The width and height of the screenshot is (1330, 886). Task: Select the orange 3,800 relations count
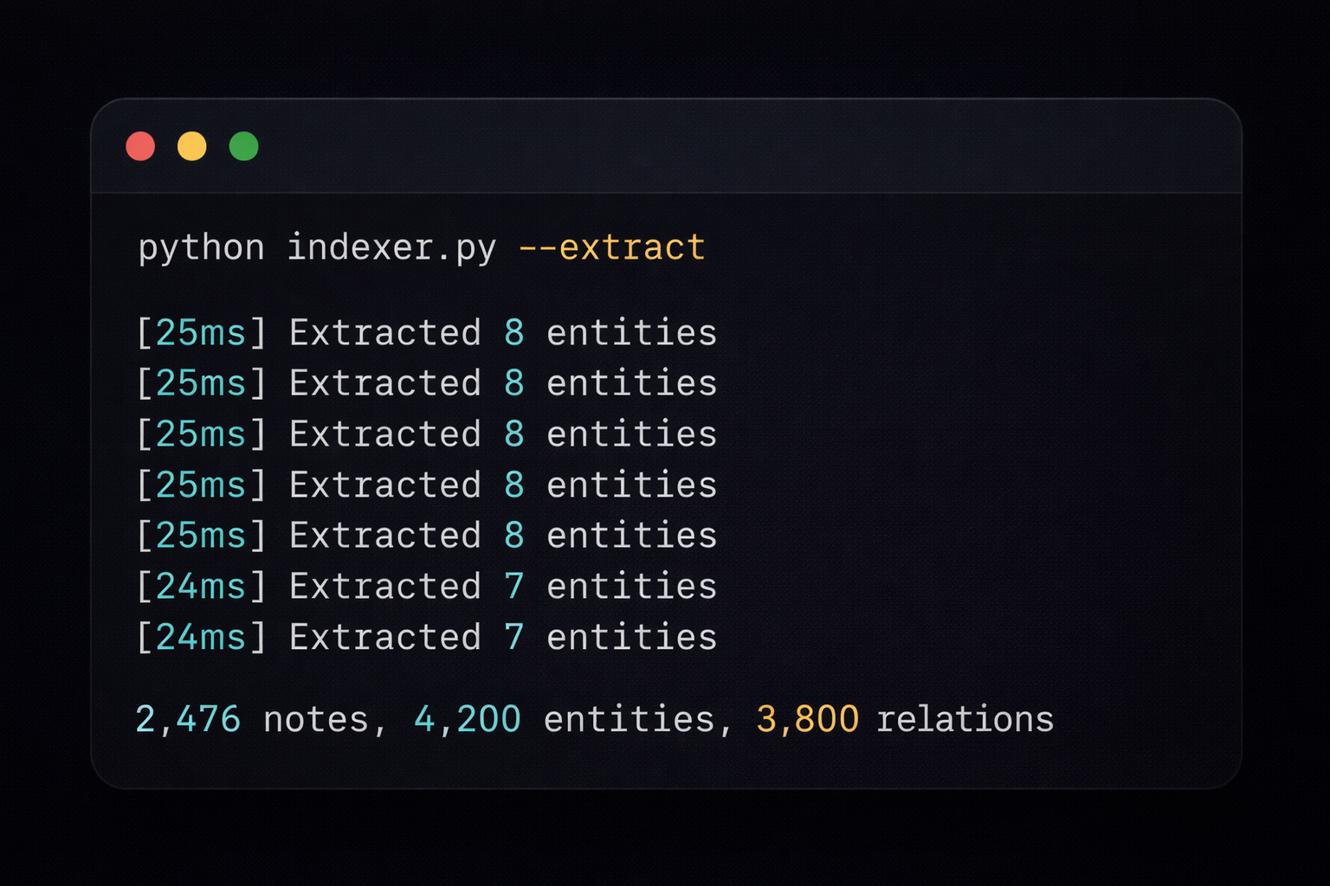[807, 718]
